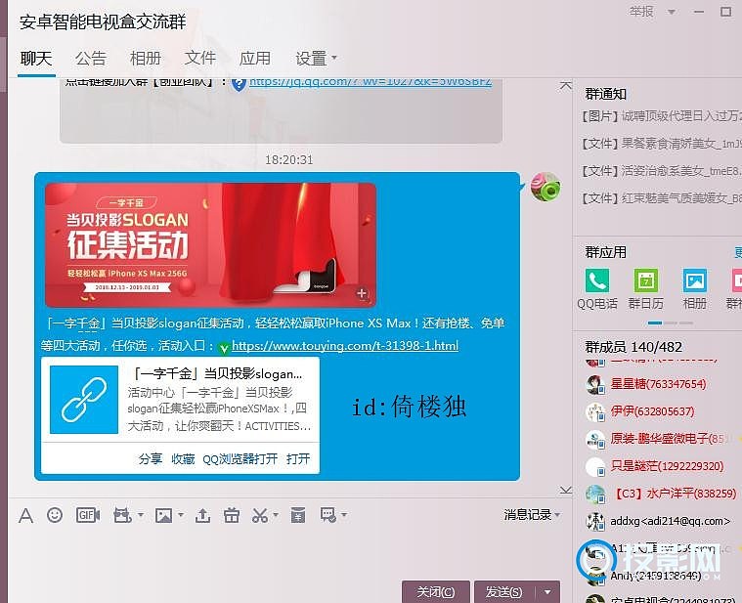Open the 当贝投影 SLOGAN banner image
Image resolution: width=742 pixels, height=603 pixels.
(210, 245)
